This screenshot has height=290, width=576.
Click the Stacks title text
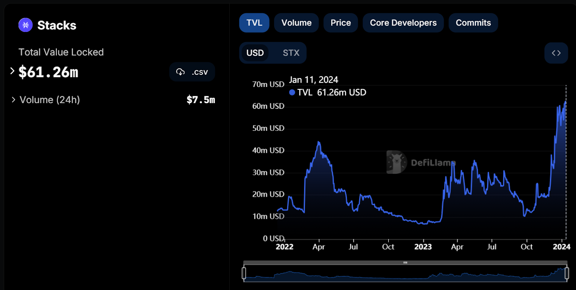pyautogui.click(x=57, y=25)
